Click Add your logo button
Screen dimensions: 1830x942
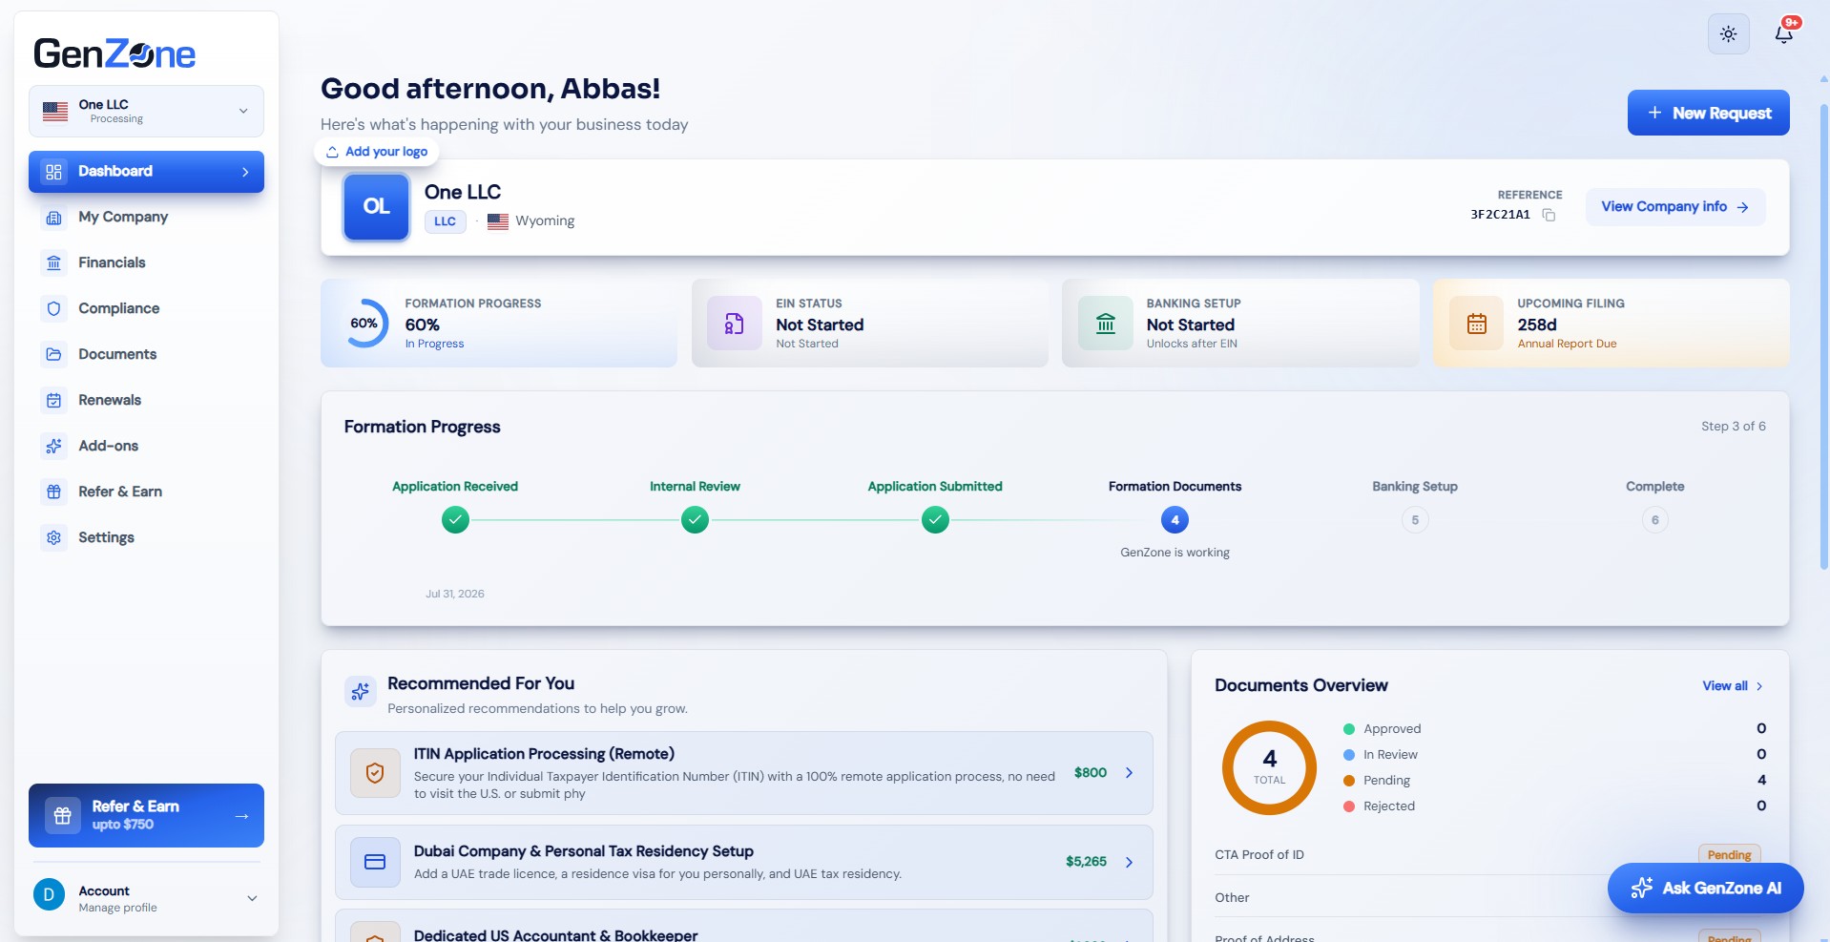tap(376, 152)
